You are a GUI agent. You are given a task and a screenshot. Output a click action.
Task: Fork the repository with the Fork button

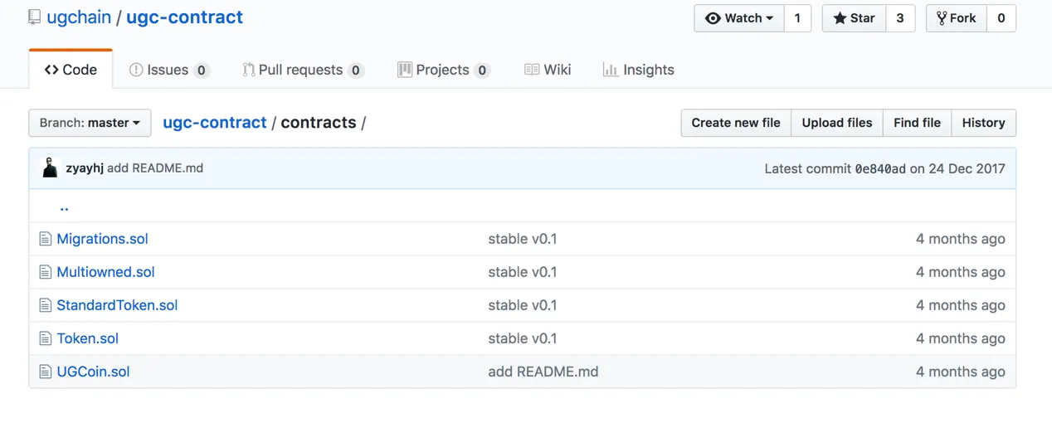tap(956, 18)
